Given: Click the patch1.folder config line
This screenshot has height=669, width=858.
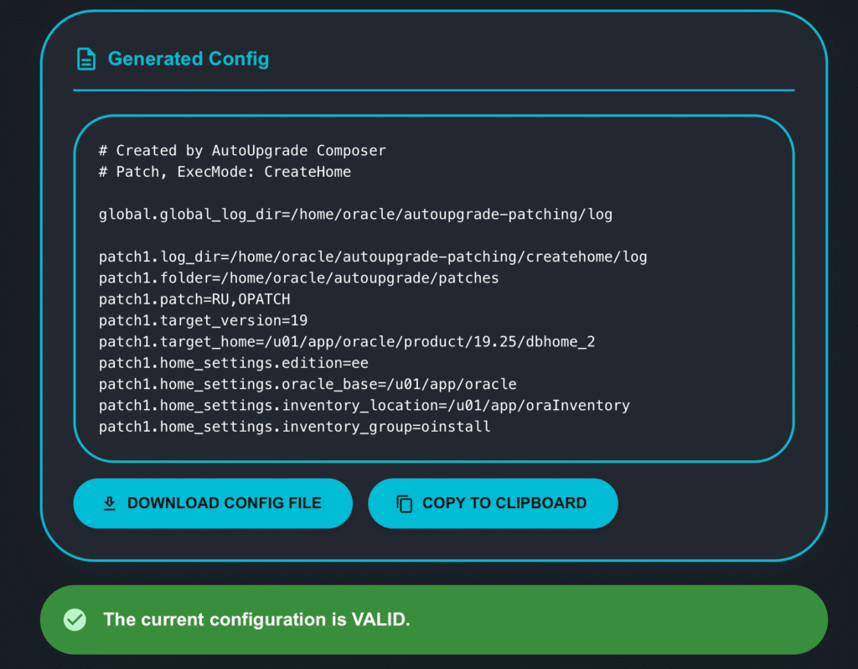Looking at the screenshot, I should point(299,278).
